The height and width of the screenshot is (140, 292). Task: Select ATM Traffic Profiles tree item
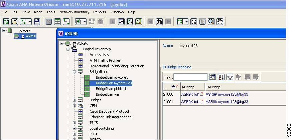(x=105, y=60)
